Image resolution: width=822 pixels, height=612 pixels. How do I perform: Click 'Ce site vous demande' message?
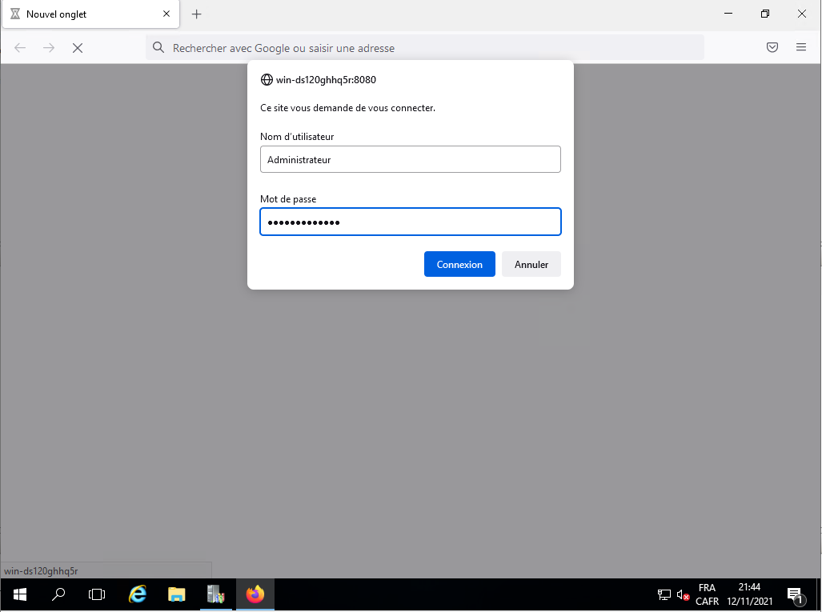click(347, 108)
